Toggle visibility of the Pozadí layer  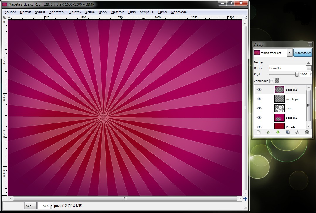[259, 127]
